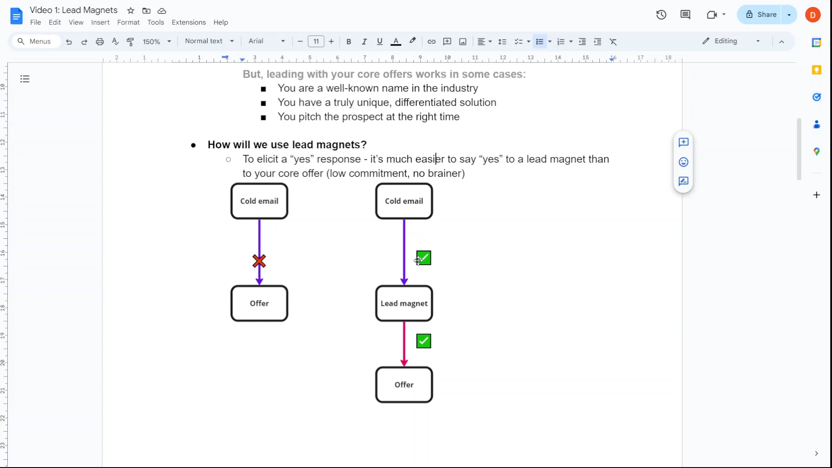Open the Insert menu
The width and height of the screenshot is (832, 468).
pyautogui.click(x=100, y=23)
